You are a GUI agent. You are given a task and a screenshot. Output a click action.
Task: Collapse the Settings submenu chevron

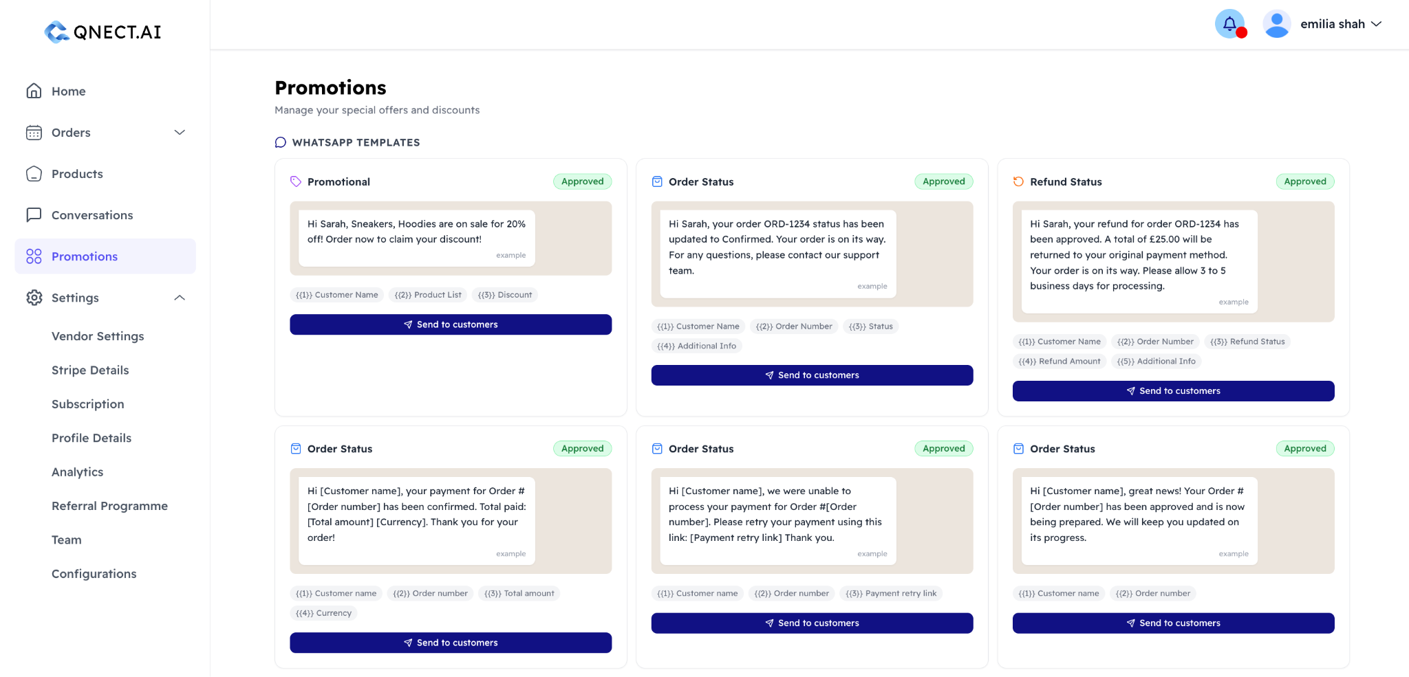point(180,298)
